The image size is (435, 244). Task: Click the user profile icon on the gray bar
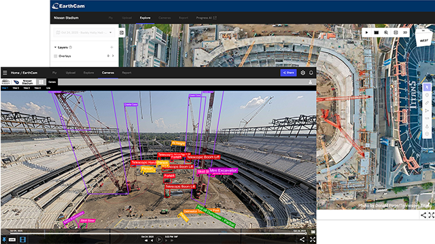(311, 82)
